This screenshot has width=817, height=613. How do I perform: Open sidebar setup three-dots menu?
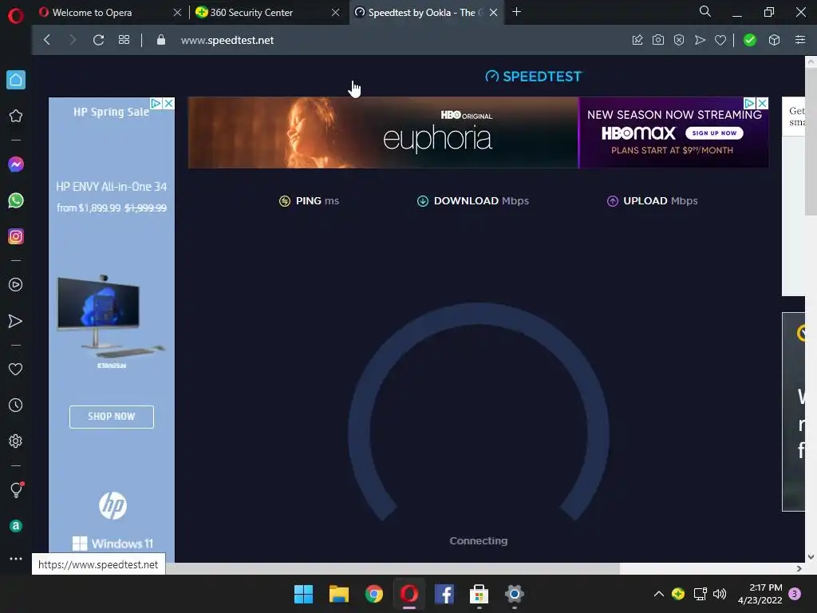tap(16, 558)
